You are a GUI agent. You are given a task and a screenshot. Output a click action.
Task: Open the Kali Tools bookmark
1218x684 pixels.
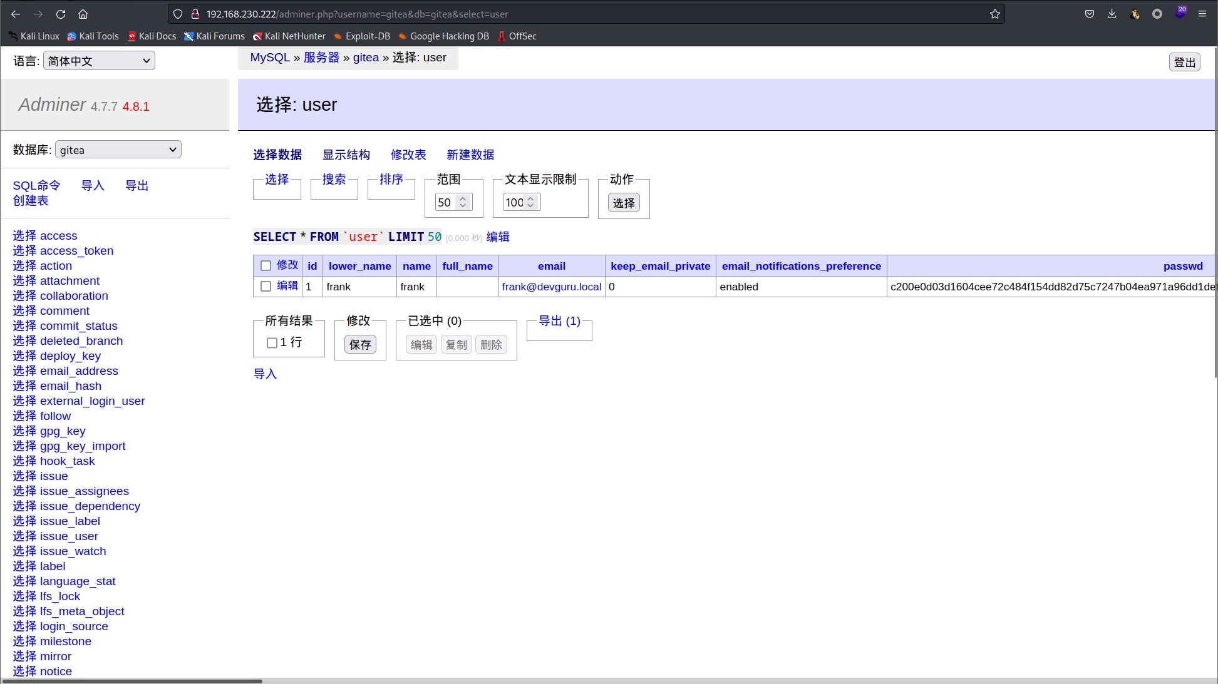coord(93,36)
